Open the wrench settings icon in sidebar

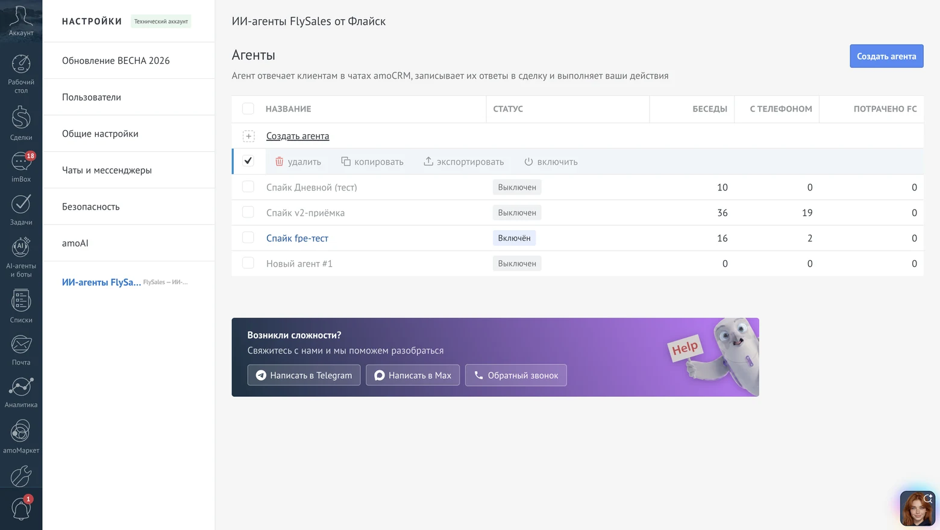click(x=21, y=476)
